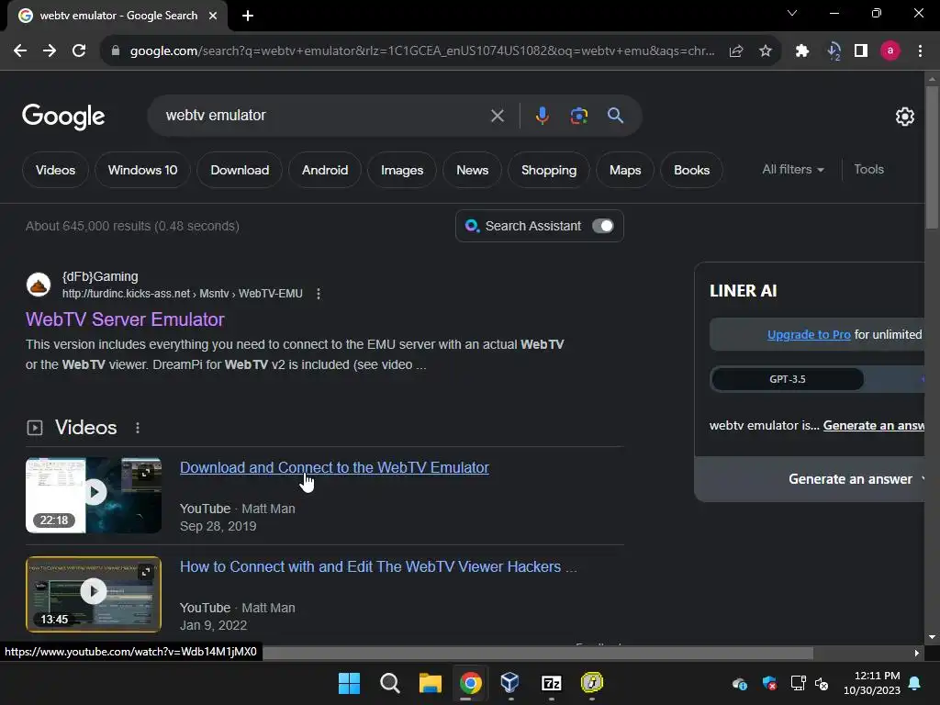Open Chrome three-dot menu
Screen dimensions: 940x705
[920, 51]
